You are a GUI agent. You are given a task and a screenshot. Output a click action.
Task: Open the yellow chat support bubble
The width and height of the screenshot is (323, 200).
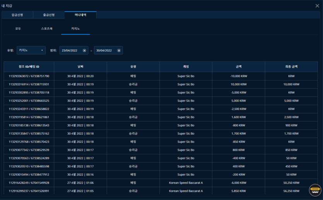tap(315, 190)
